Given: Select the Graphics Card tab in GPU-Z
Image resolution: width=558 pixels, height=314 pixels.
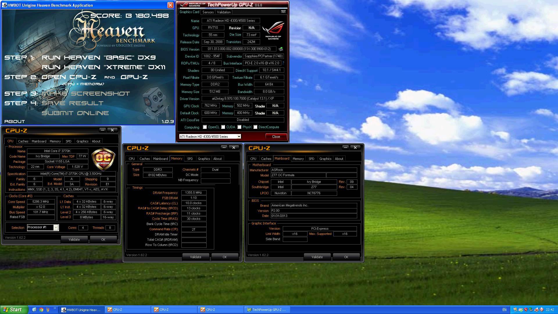Looking at the screenshot, I should (189, 12).
